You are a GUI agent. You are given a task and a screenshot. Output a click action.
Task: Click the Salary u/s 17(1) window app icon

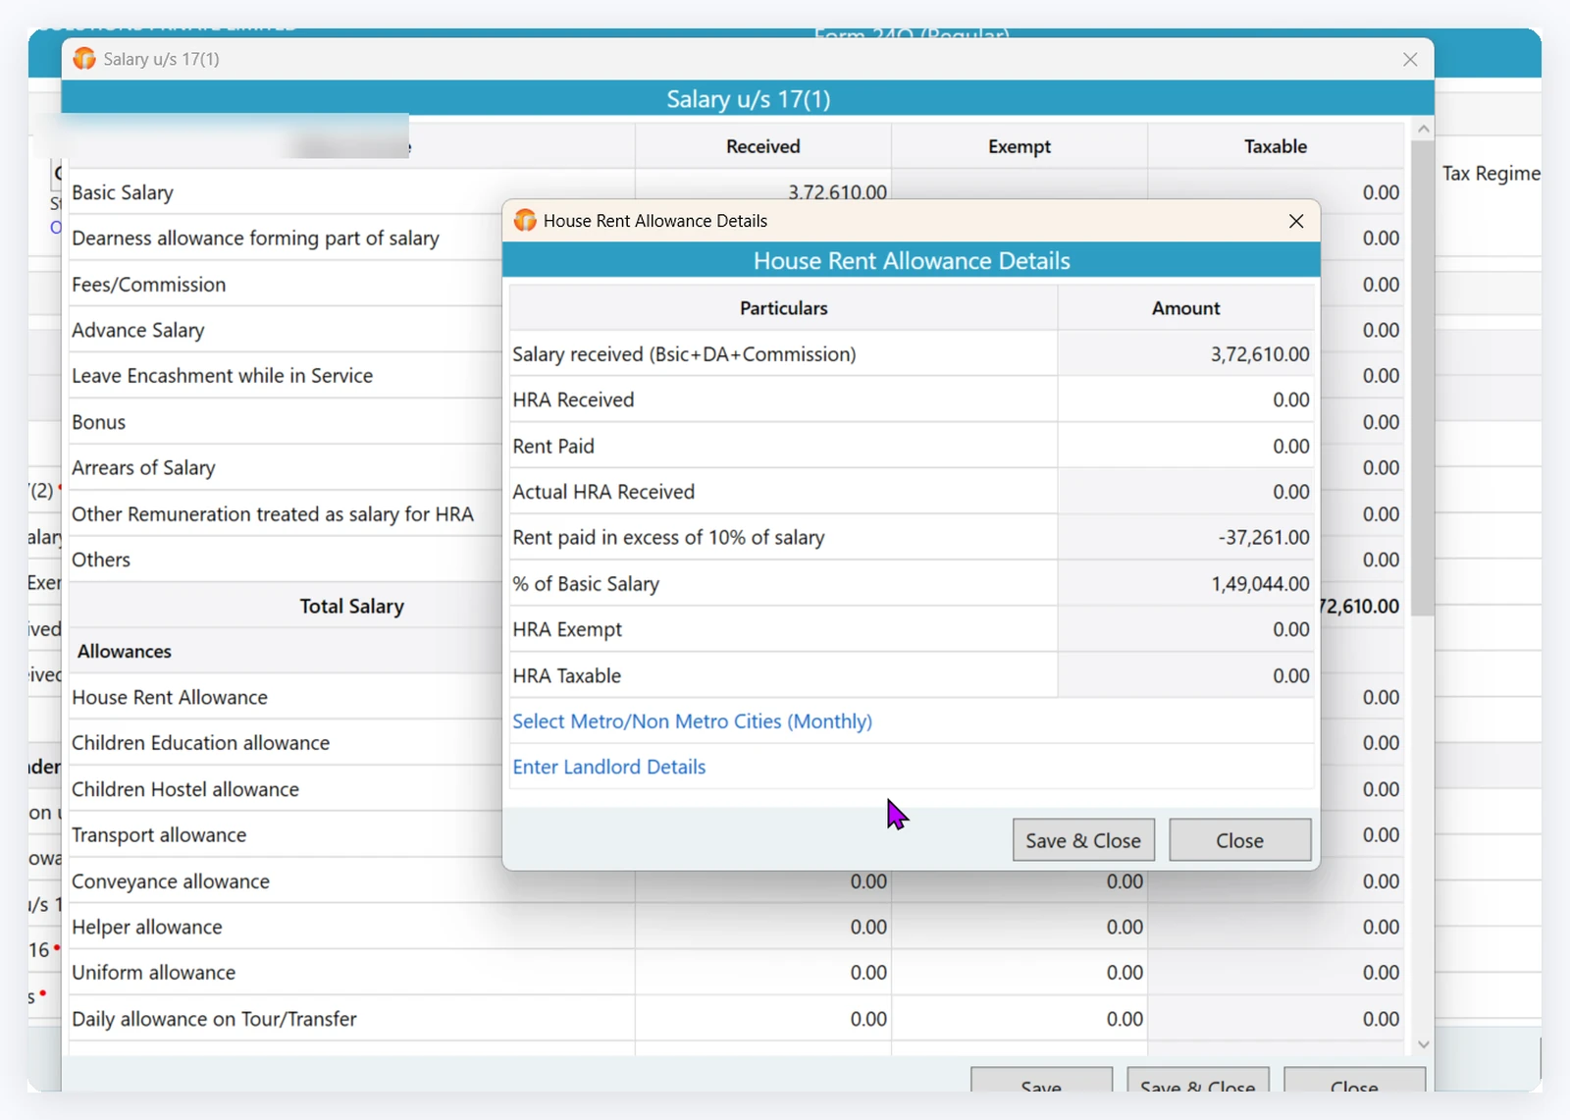84,59
